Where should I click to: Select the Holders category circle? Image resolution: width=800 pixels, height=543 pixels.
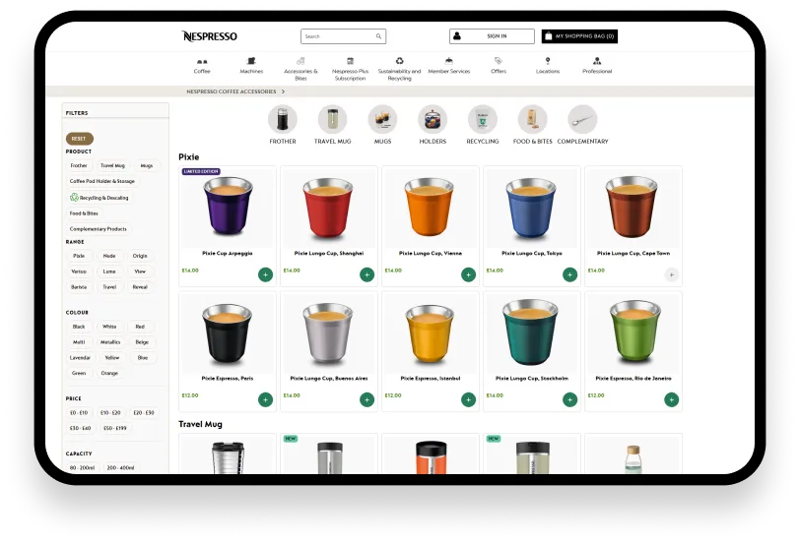tap(433, 119)
